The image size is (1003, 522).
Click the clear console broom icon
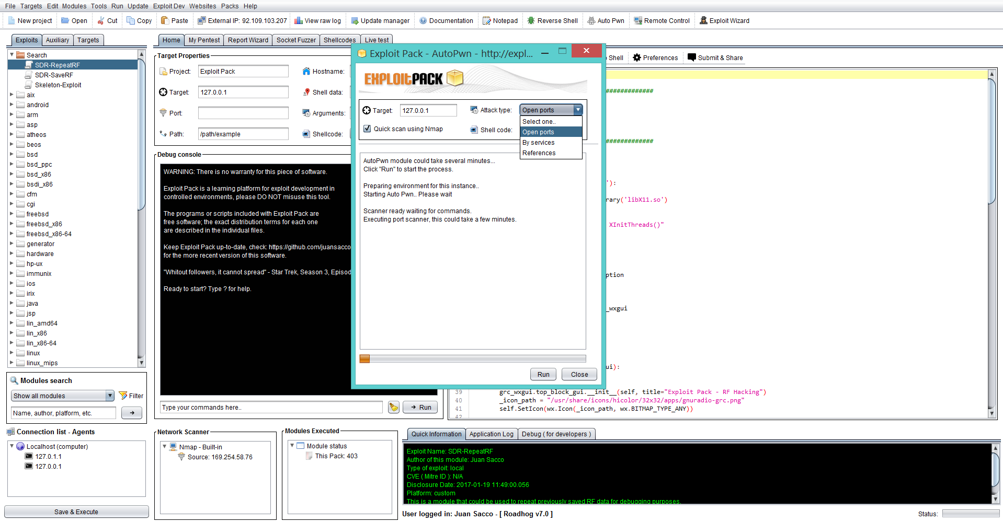(394, 408)
